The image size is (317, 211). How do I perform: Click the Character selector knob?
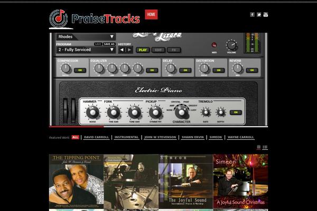click(182, 112)
